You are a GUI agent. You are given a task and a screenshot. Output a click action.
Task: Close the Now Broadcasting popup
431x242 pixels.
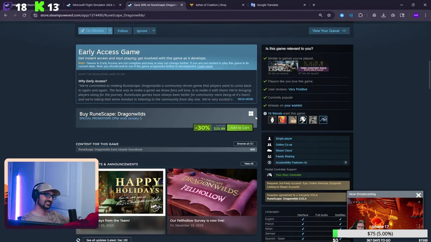tap(419, 195)
